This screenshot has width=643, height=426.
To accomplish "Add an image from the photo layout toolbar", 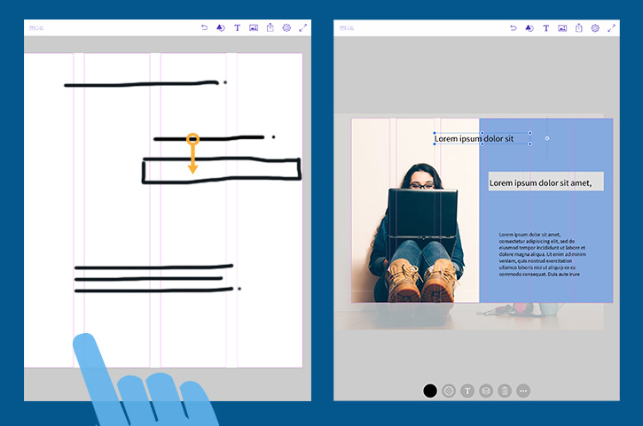I will click(x=562, y=27).
